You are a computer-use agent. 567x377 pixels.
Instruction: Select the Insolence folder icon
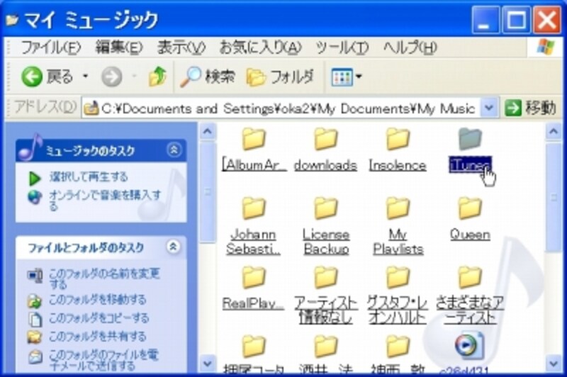point(398,139)
